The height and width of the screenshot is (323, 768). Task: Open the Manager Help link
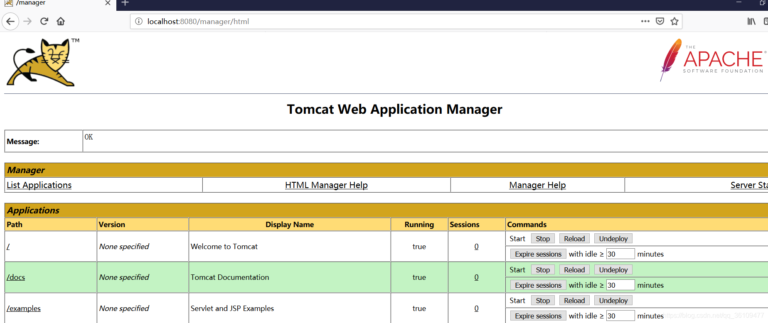point(537,185)
